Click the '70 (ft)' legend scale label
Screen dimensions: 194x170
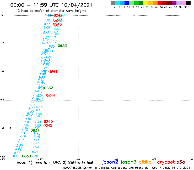pos(187,7)
